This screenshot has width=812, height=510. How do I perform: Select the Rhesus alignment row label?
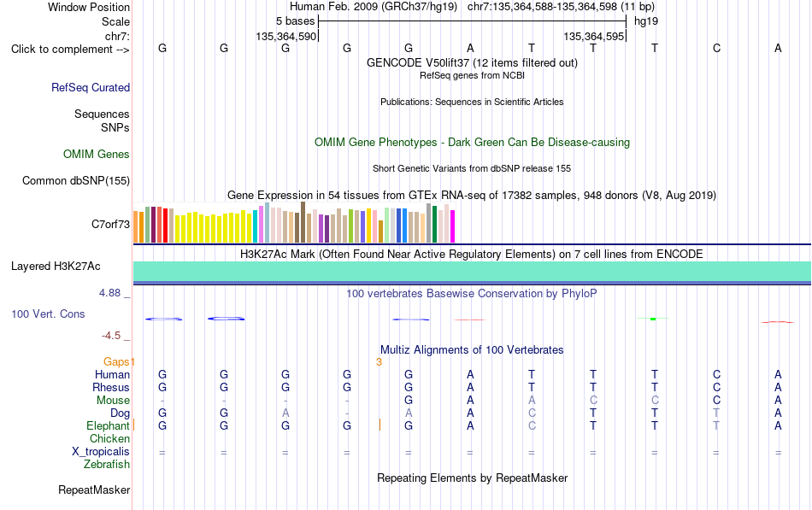111,387
